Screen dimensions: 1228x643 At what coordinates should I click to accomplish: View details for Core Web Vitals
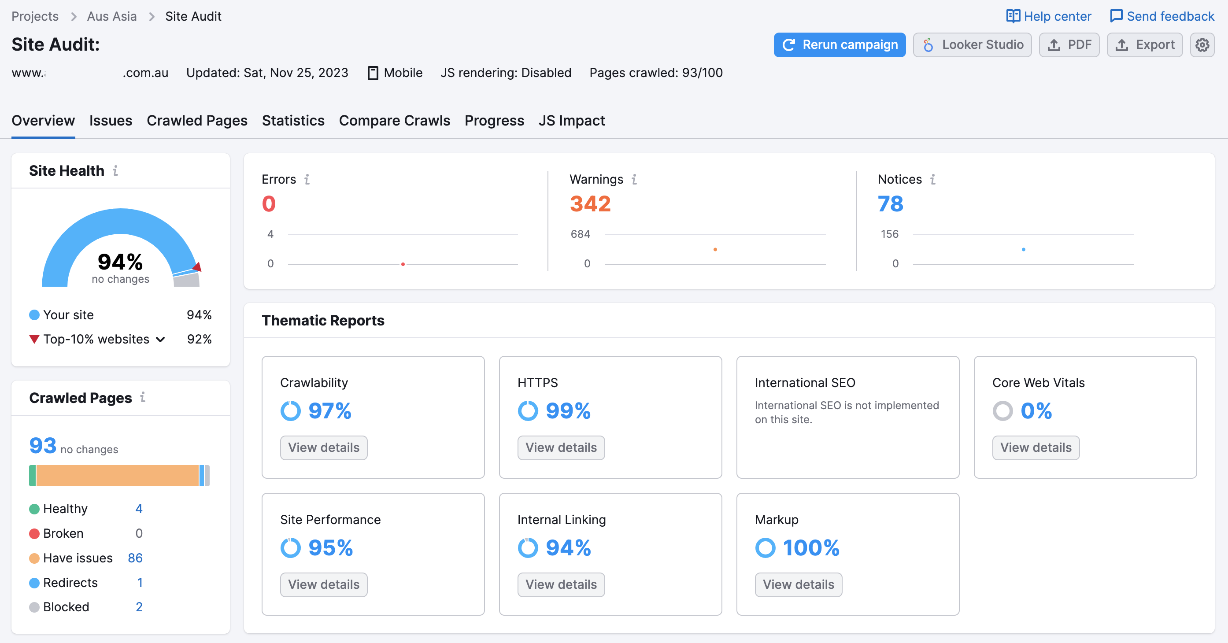(x=1036, y=447)
